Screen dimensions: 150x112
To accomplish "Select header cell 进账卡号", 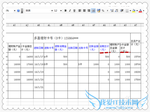I will click(x=49, y=48).
